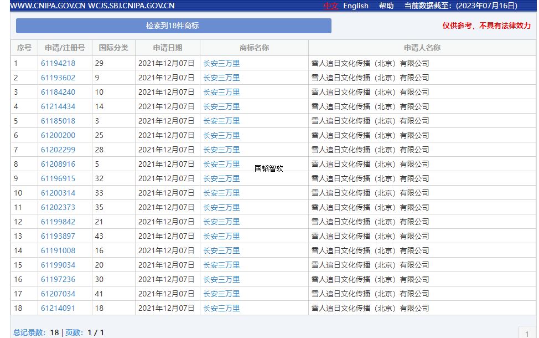Click 长安三万里 trademark name in row 16

click(221, 279)
